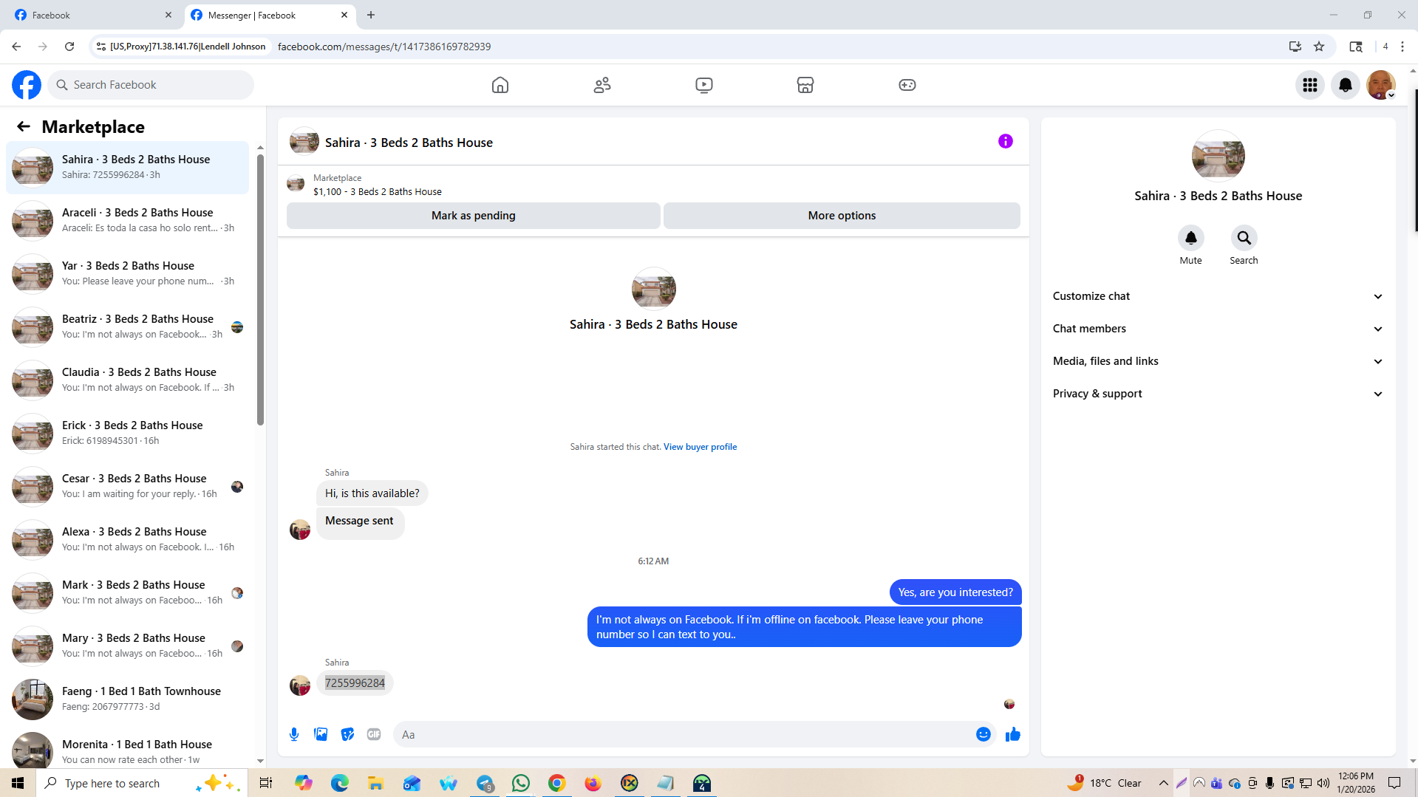Click the phone number 7255996284 message
Screen dimensions: 1418x797
tap(355, 683)
